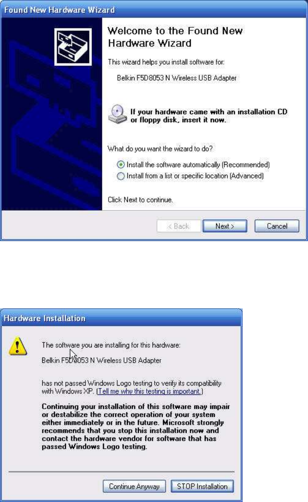Select Install the software automatically option
The width and height of the screenshot is (308, 502).
click(194, 165)
